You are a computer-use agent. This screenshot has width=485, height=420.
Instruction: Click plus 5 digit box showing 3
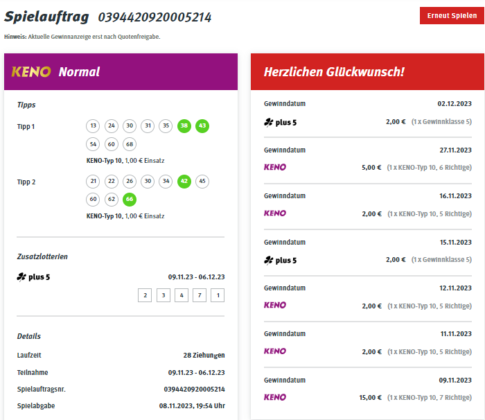164,295
